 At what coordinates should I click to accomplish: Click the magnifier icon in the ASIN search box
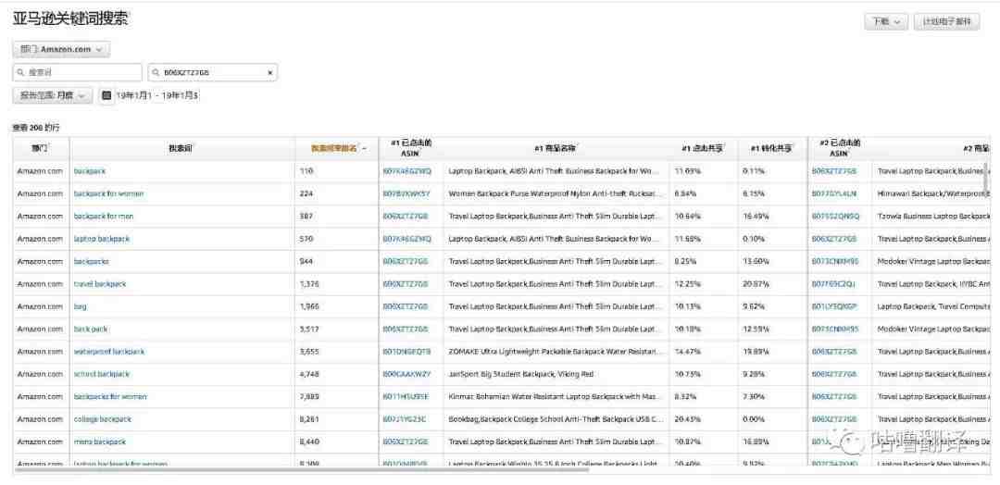click(155, 73)
